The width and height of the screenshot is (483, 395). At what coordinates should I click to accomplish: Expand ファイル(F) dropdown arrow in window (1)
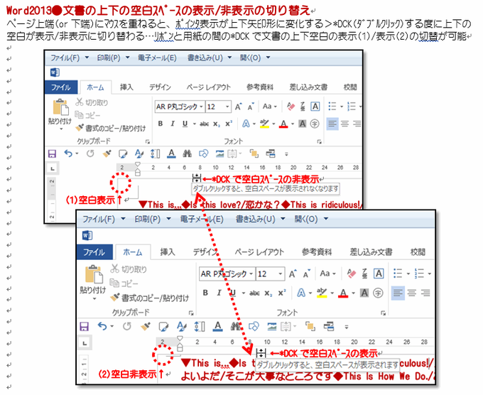click(87, 58)
